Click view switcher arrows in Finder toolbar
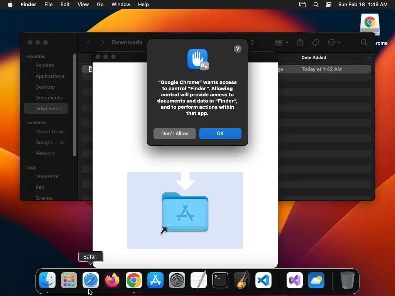Viewport: 395px width, 296px height. point(252,42)
